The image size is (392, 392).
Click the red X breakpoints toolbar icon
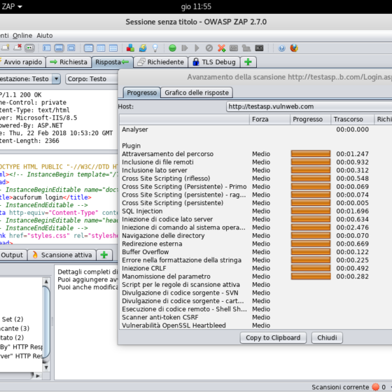click(x=222, y=48)
